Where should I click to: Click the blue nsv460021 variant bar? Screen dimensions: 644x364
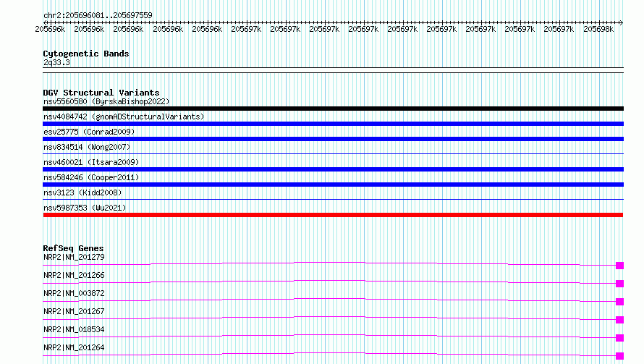333,169
